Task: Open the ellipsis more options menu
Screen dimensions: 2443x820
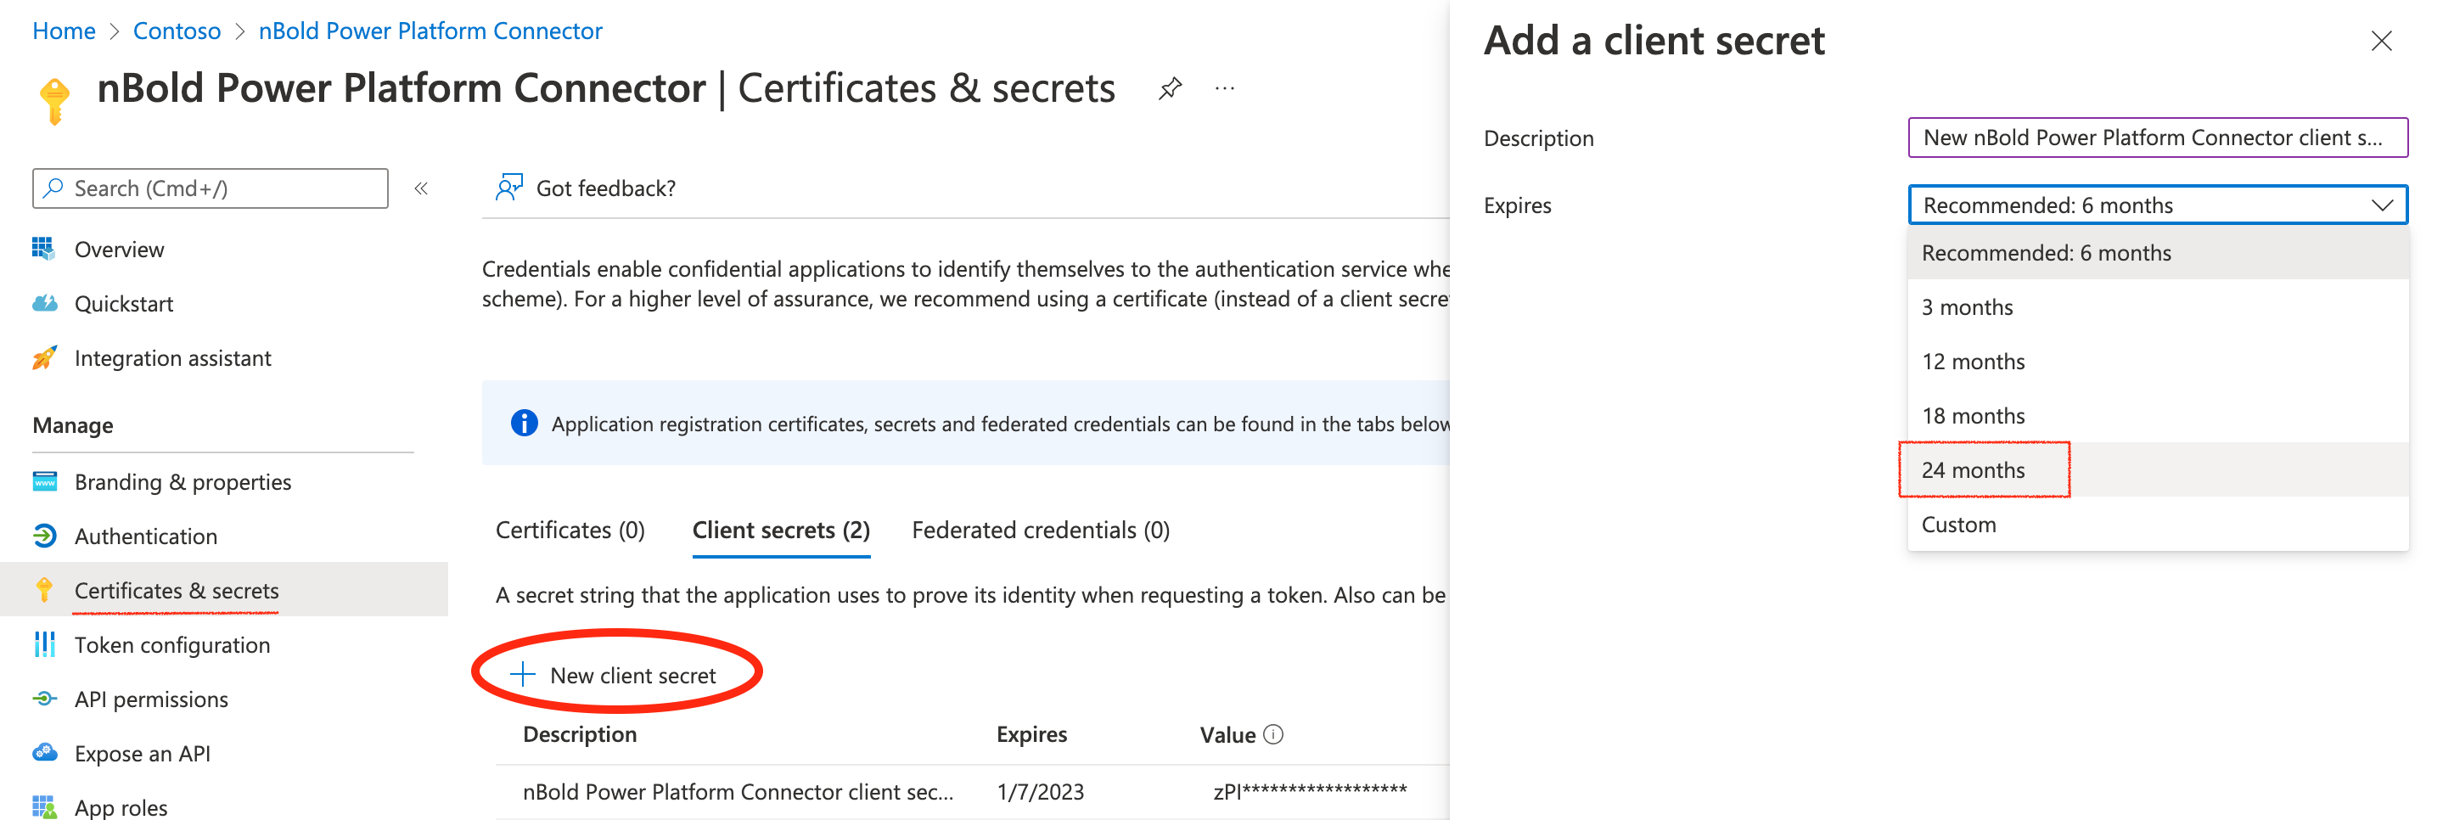Action: coord(1224,89)
